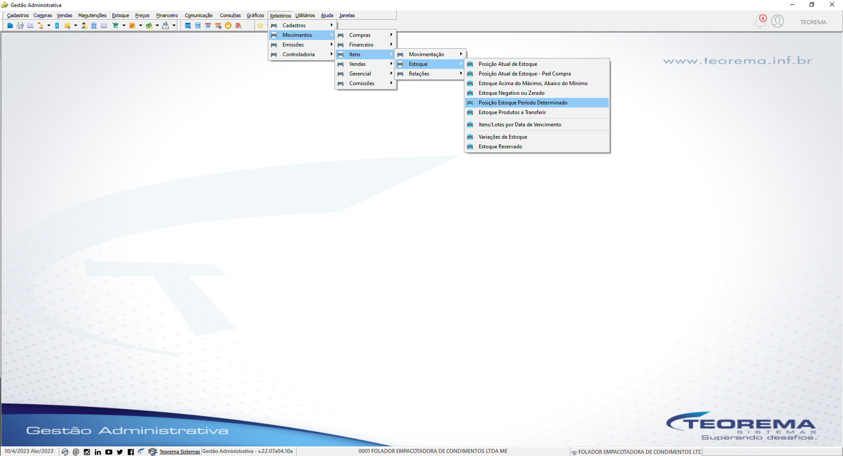This screenshot has width=843, height=456.
Task: Click the support headset icon in status bar
Action: click(x=65, y=452)
